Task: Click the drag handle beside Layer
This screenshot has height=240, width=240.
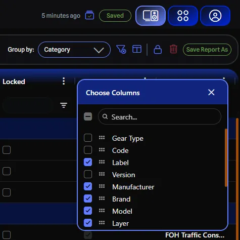Action: [102, 223]
